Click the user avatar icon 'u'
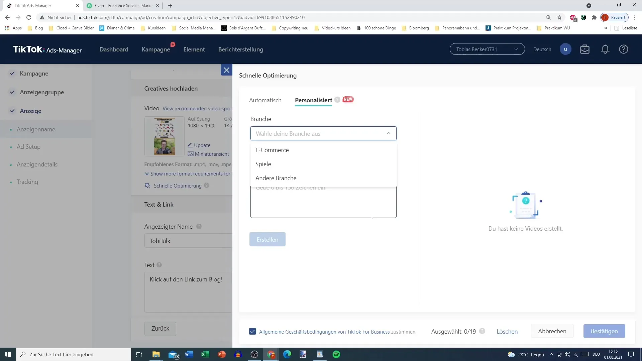 point(565,49)
